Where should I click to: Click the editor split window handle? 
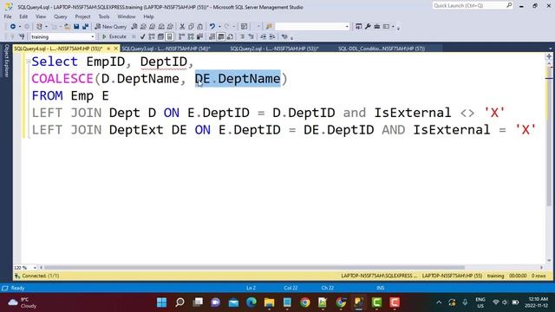tap(549, 56)
